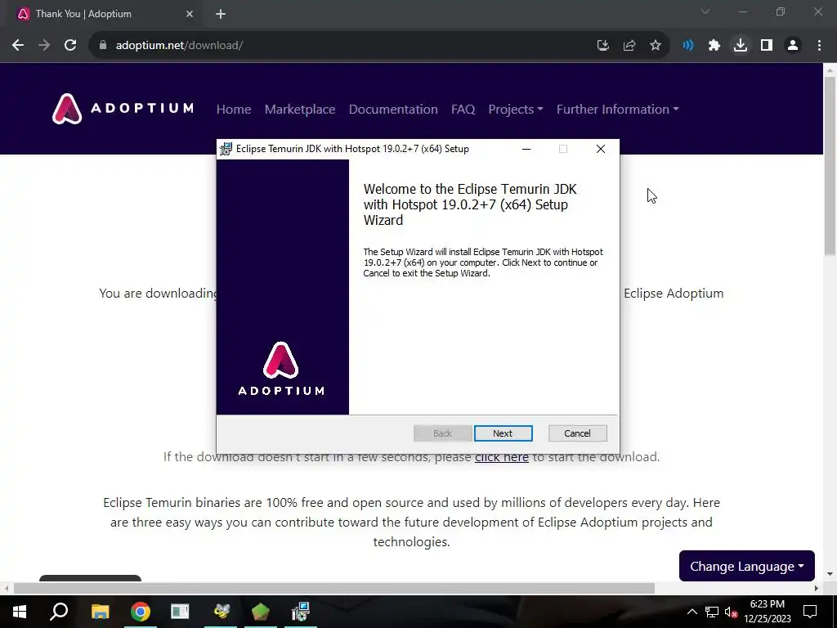Go back in browser history
The image size is (837, 628).
tap(18, 46)
